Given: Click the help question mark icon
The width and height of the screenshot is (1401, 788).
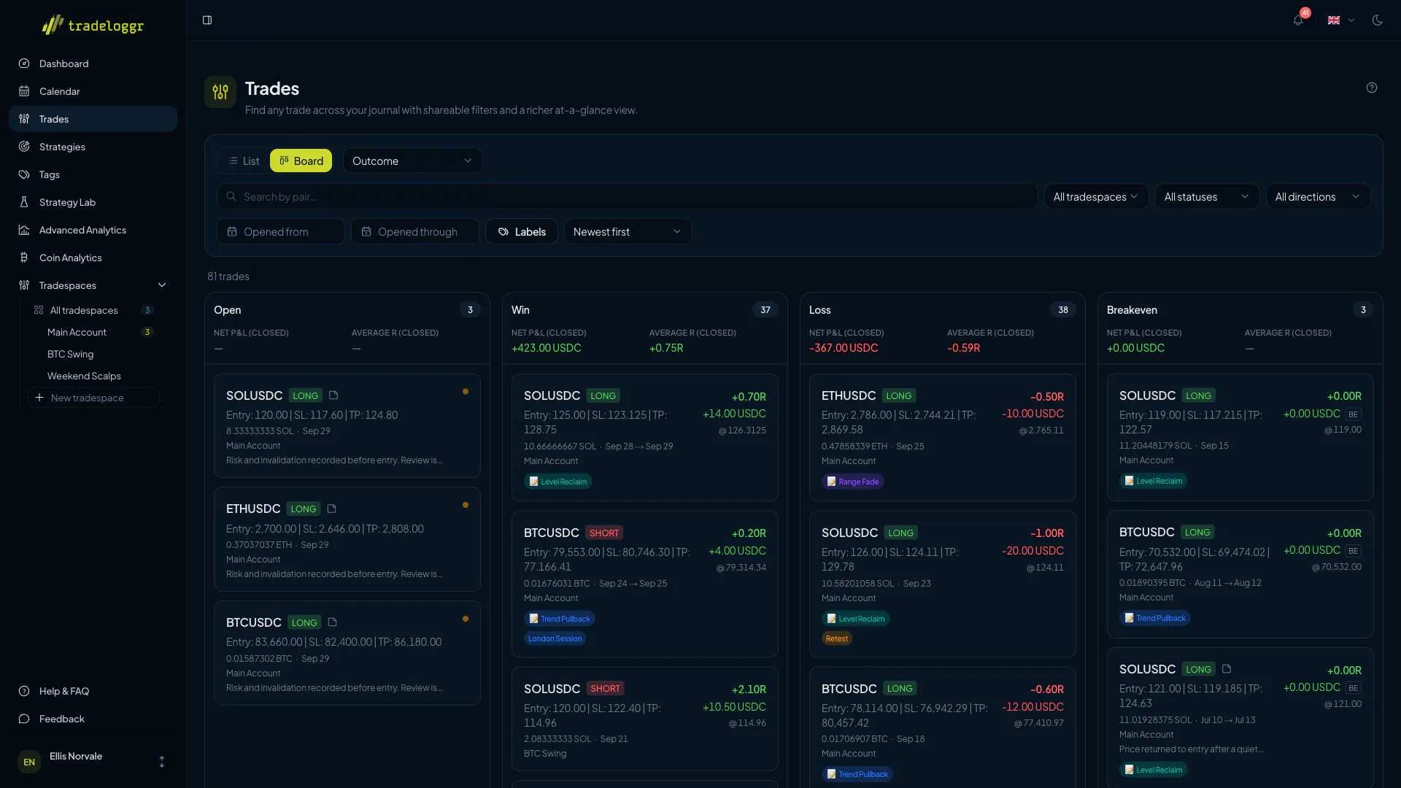Looking at the screenshot, I should click(1372, 88).
